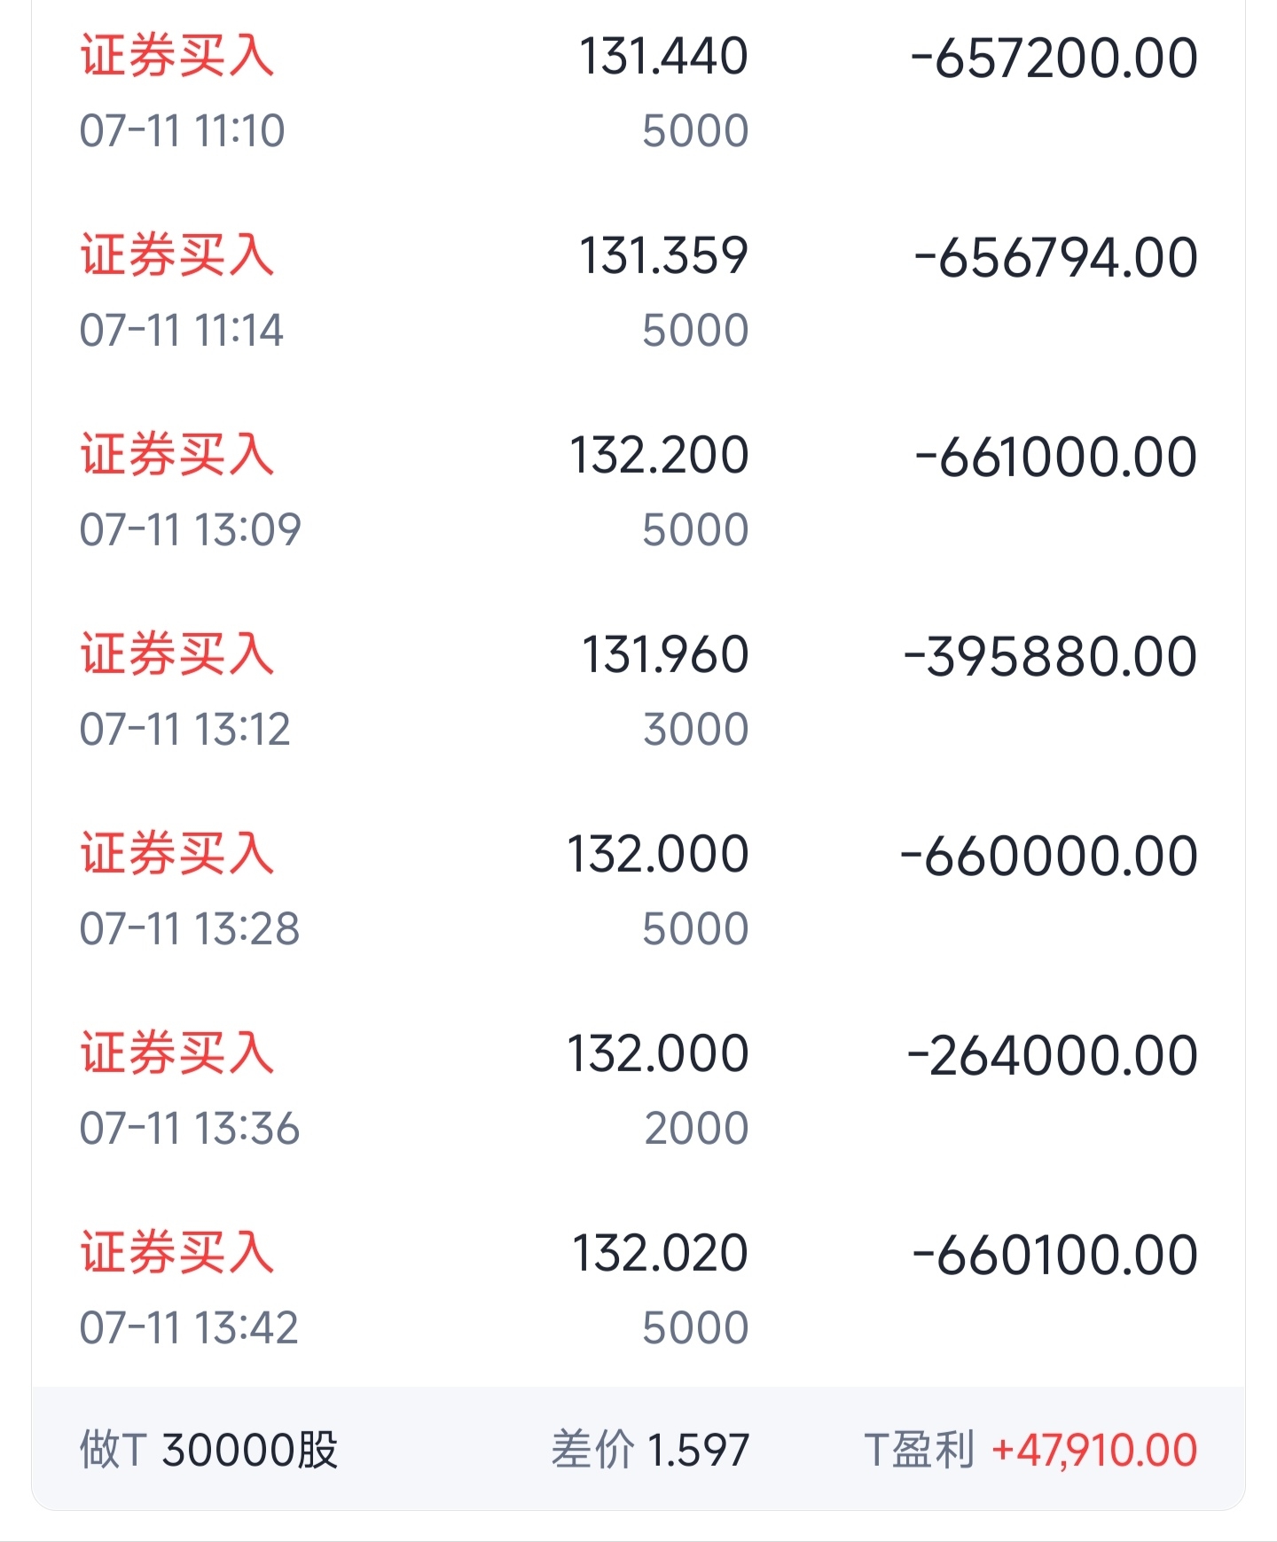Open the 07-11 13:12 证券买入 entry

pyautogui.click(x=638, y=692)
